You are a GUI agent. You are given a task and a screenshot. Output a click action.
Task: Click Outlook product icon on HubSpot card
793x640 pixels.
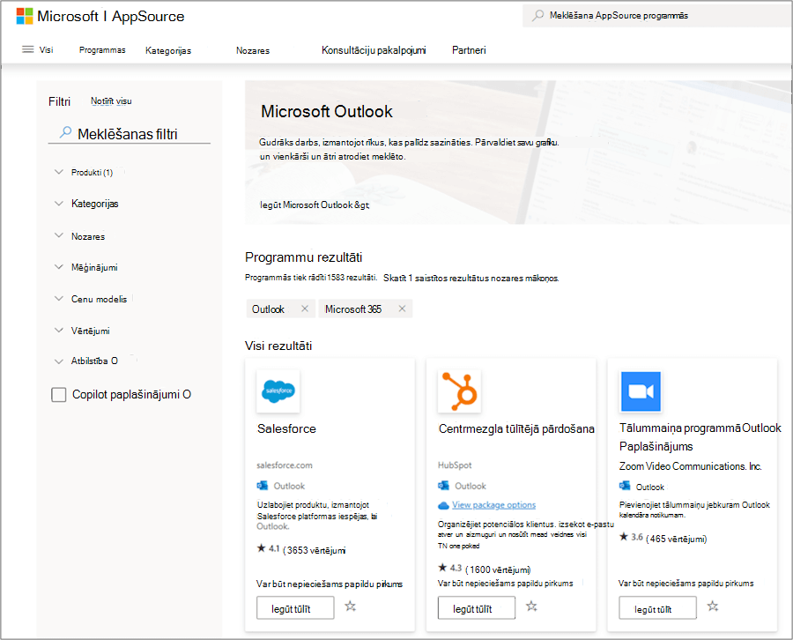point(443,486)
